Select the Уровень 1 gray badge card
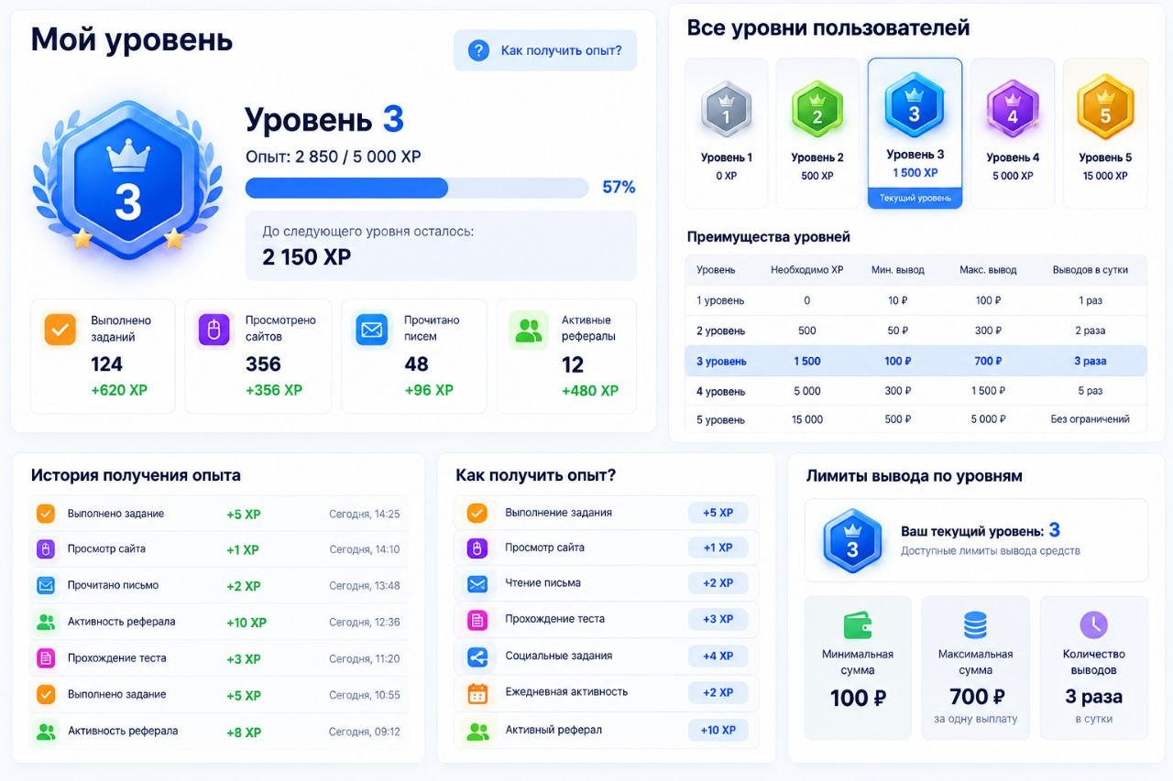The image size is (1173, 781). [x=727, y=133]
